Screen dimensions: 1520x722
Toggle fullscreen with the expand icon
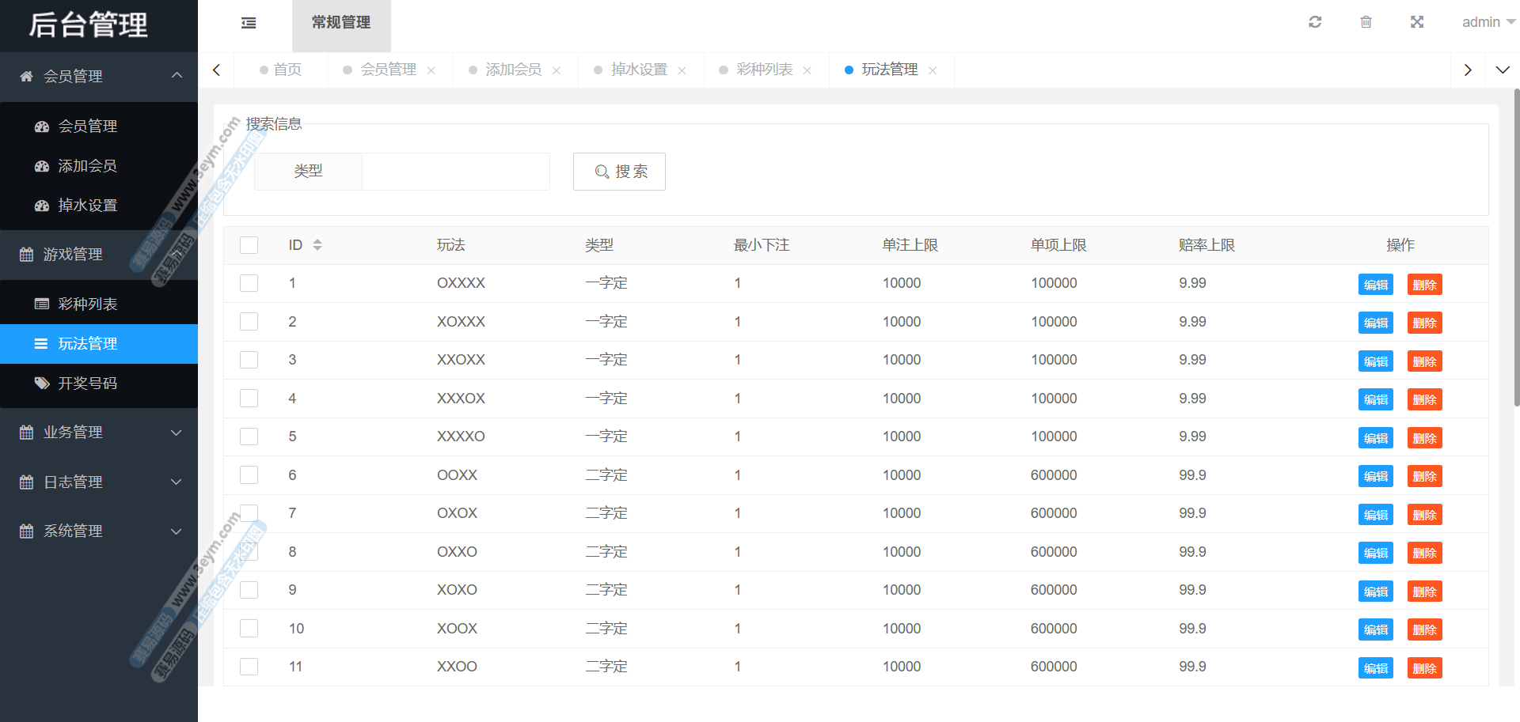(x=1417, y=22)
